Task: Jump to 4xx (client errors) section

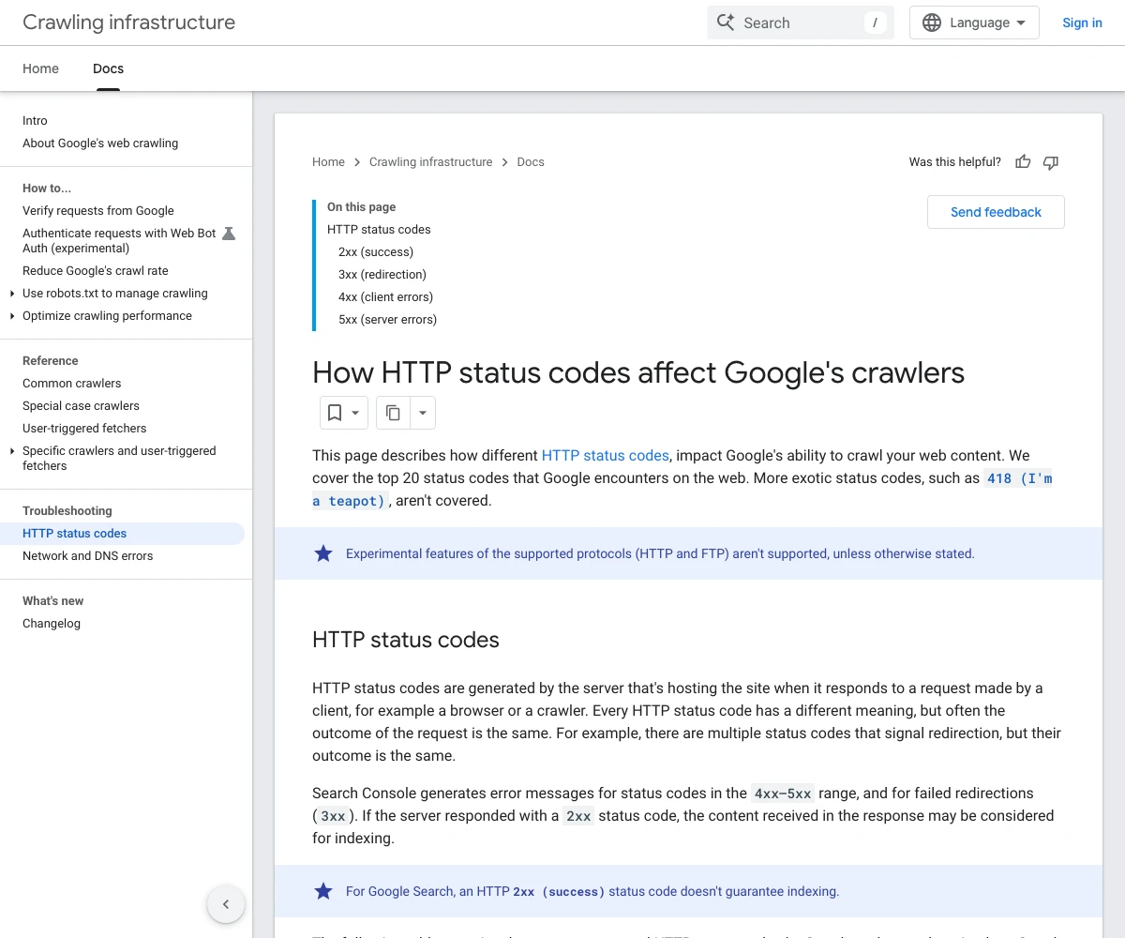Action: 385,297
